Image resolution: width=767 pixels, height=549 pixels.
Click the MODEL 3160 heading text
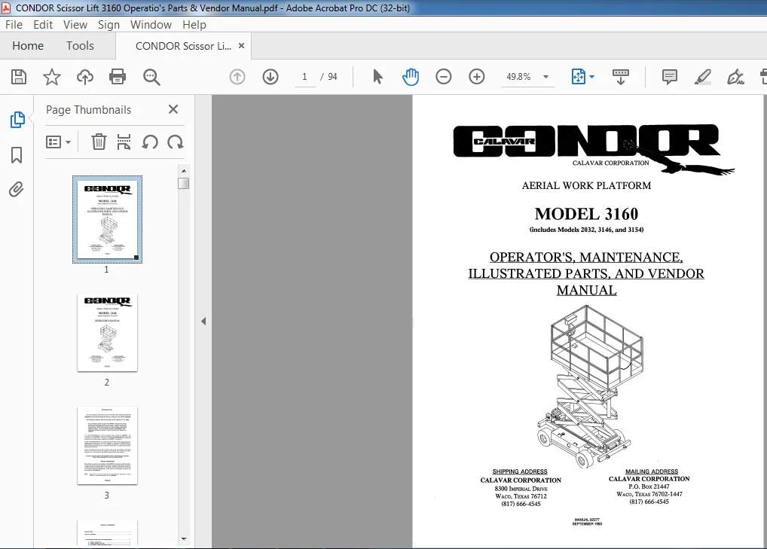(586, 214)
